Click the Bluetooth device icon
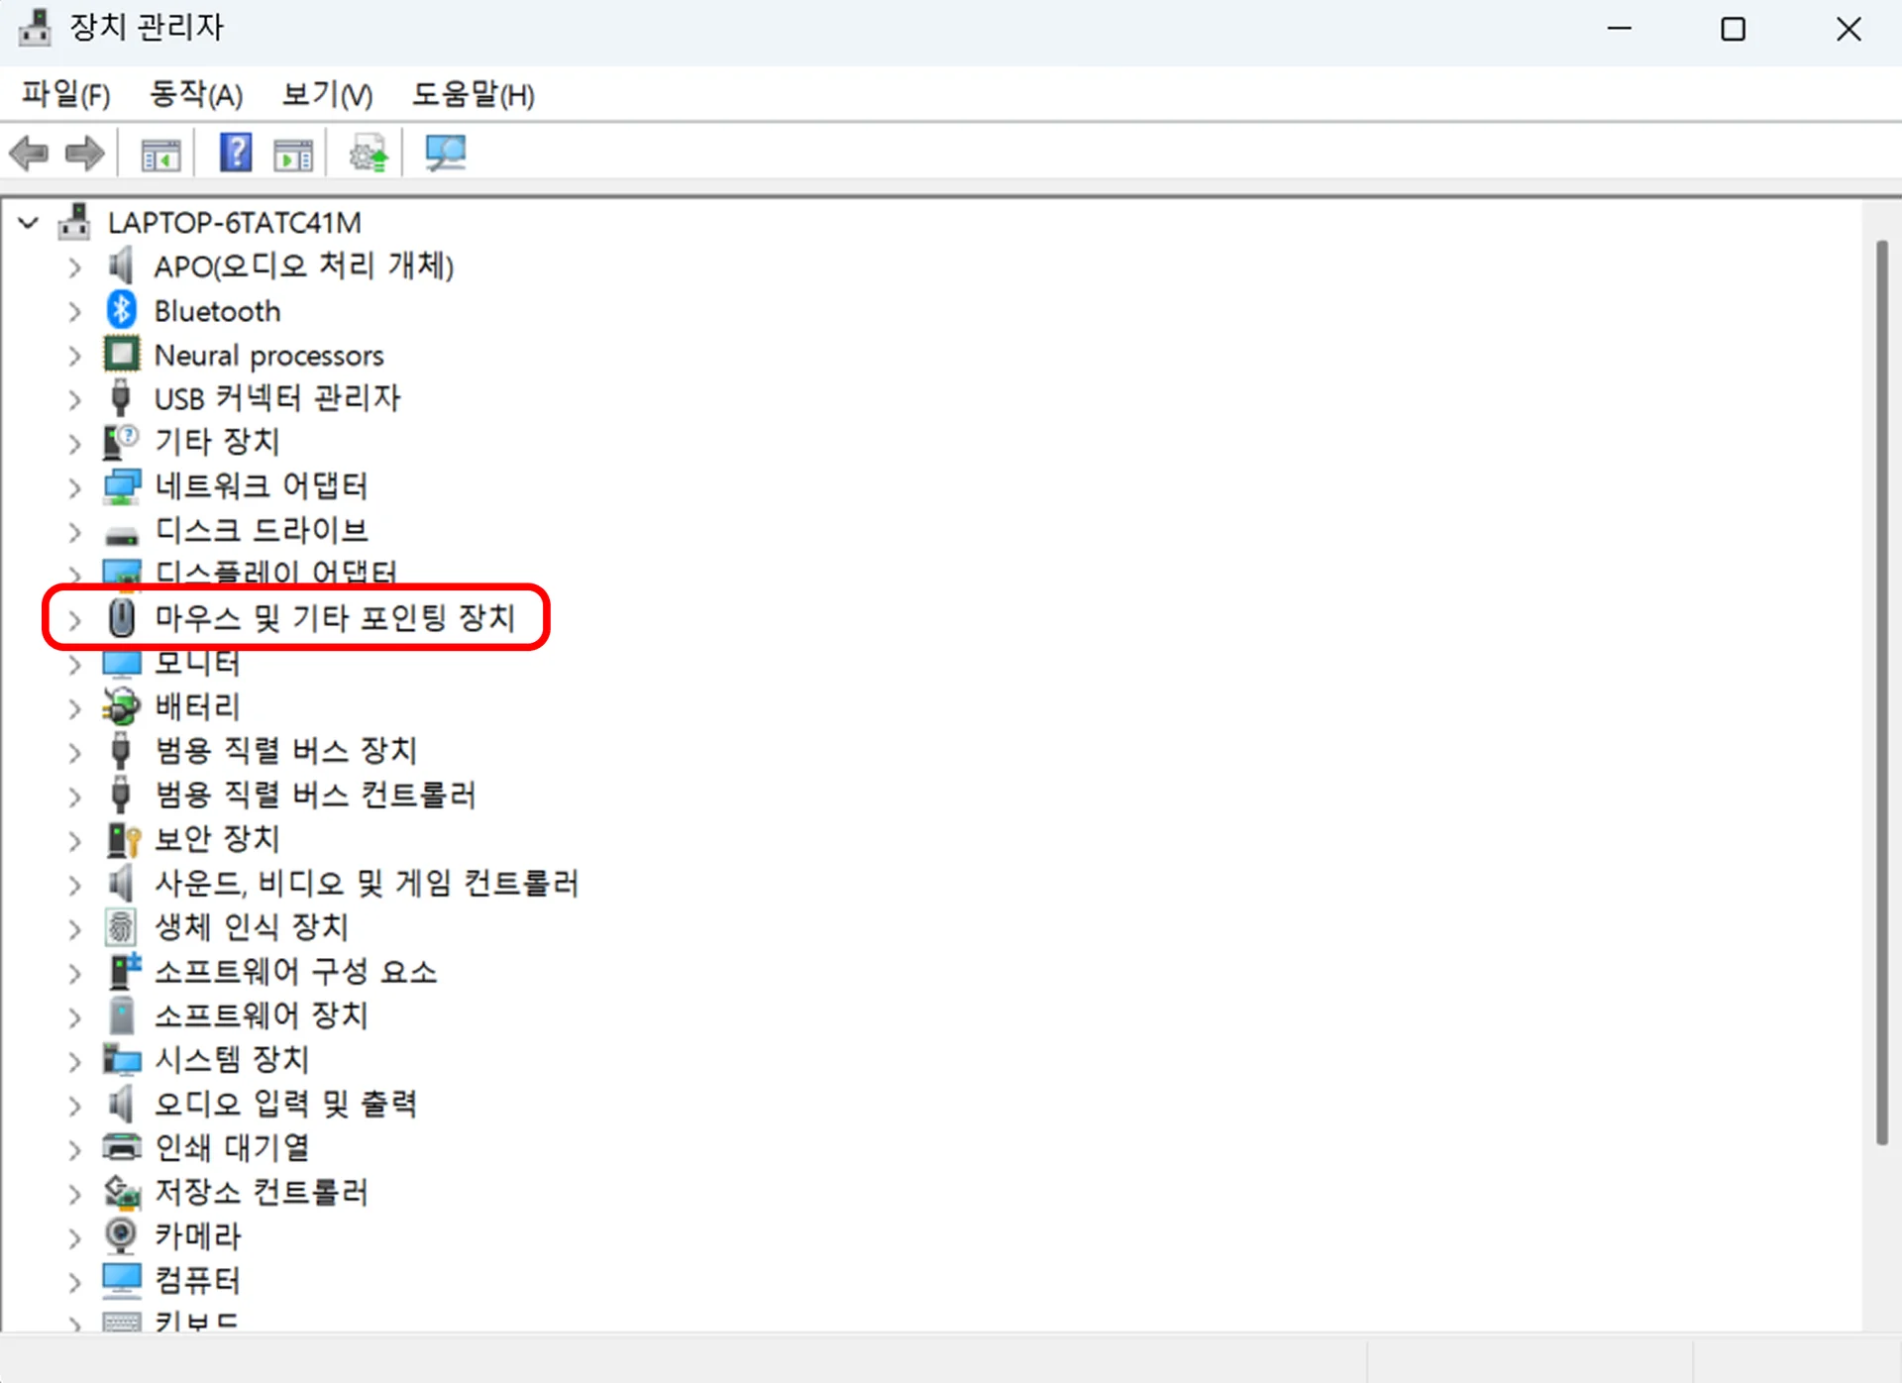This screenshot has height=1383, width=1902. click(x=121, y=310)
